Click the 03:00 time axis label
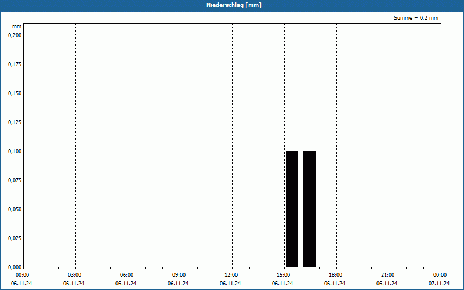Screen dimensions: 464x290 (75, 275)
